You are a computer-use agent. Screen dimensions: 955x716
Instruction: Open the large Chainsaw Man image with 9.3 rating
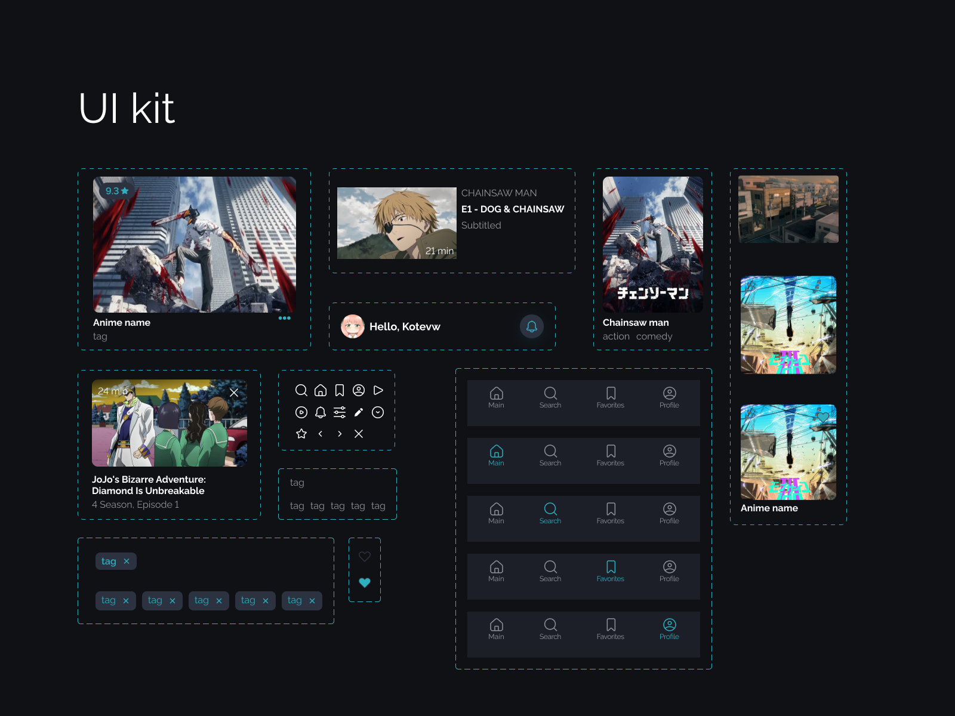point(195,245)
